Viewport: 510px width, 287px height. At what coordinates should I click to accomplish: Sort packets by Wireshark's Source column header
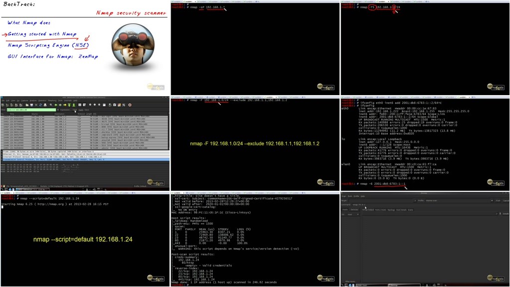35,114
